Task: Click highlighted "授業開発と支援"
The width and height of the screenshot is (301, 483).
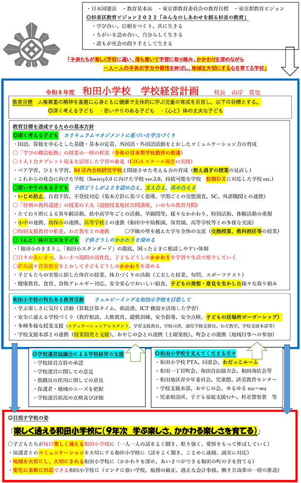Action: click(91, 334)
